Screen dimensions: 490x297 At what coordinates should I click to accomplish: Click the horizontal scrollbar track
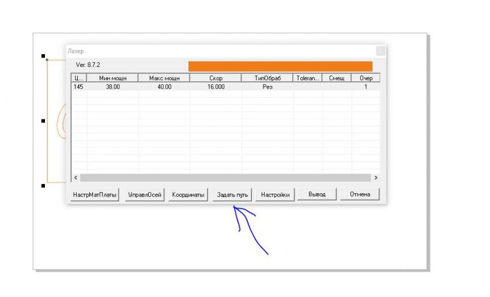click(225, 178)
